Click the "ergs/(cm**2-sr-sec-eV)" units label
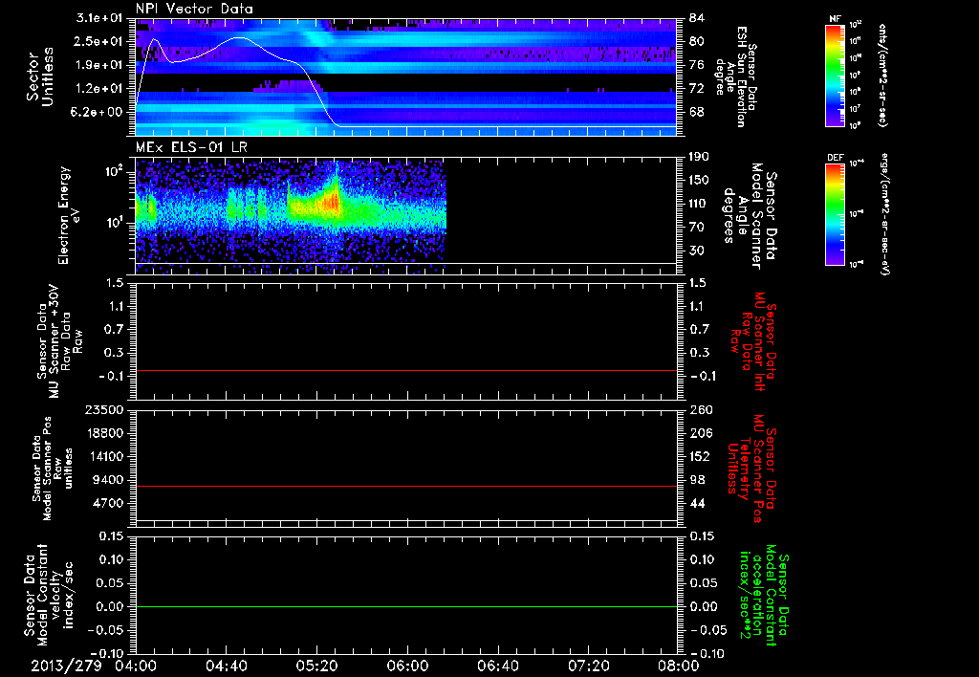 [884, 213]
